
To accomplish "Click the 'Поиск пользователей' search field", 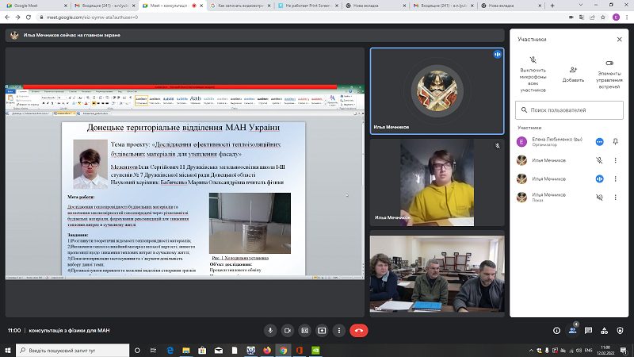I will tap(569, 110).
